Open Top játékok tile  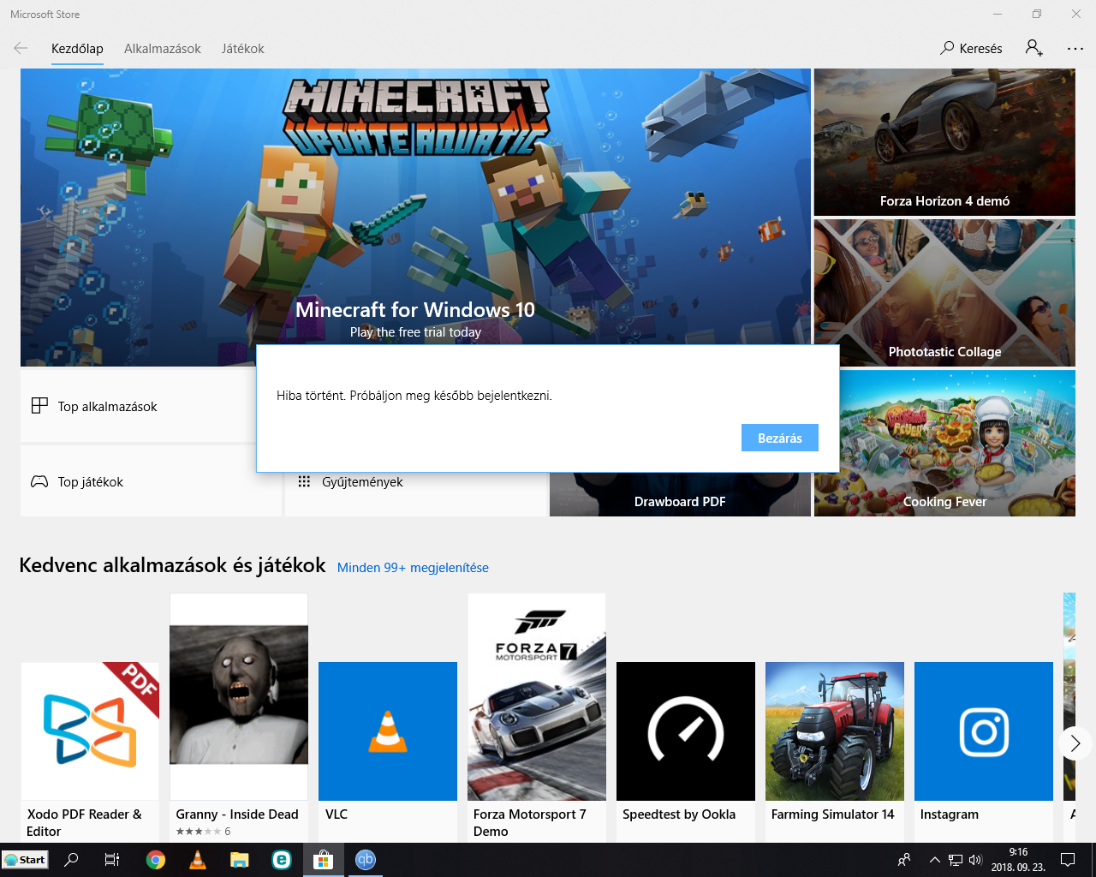[x=151, y=481]
